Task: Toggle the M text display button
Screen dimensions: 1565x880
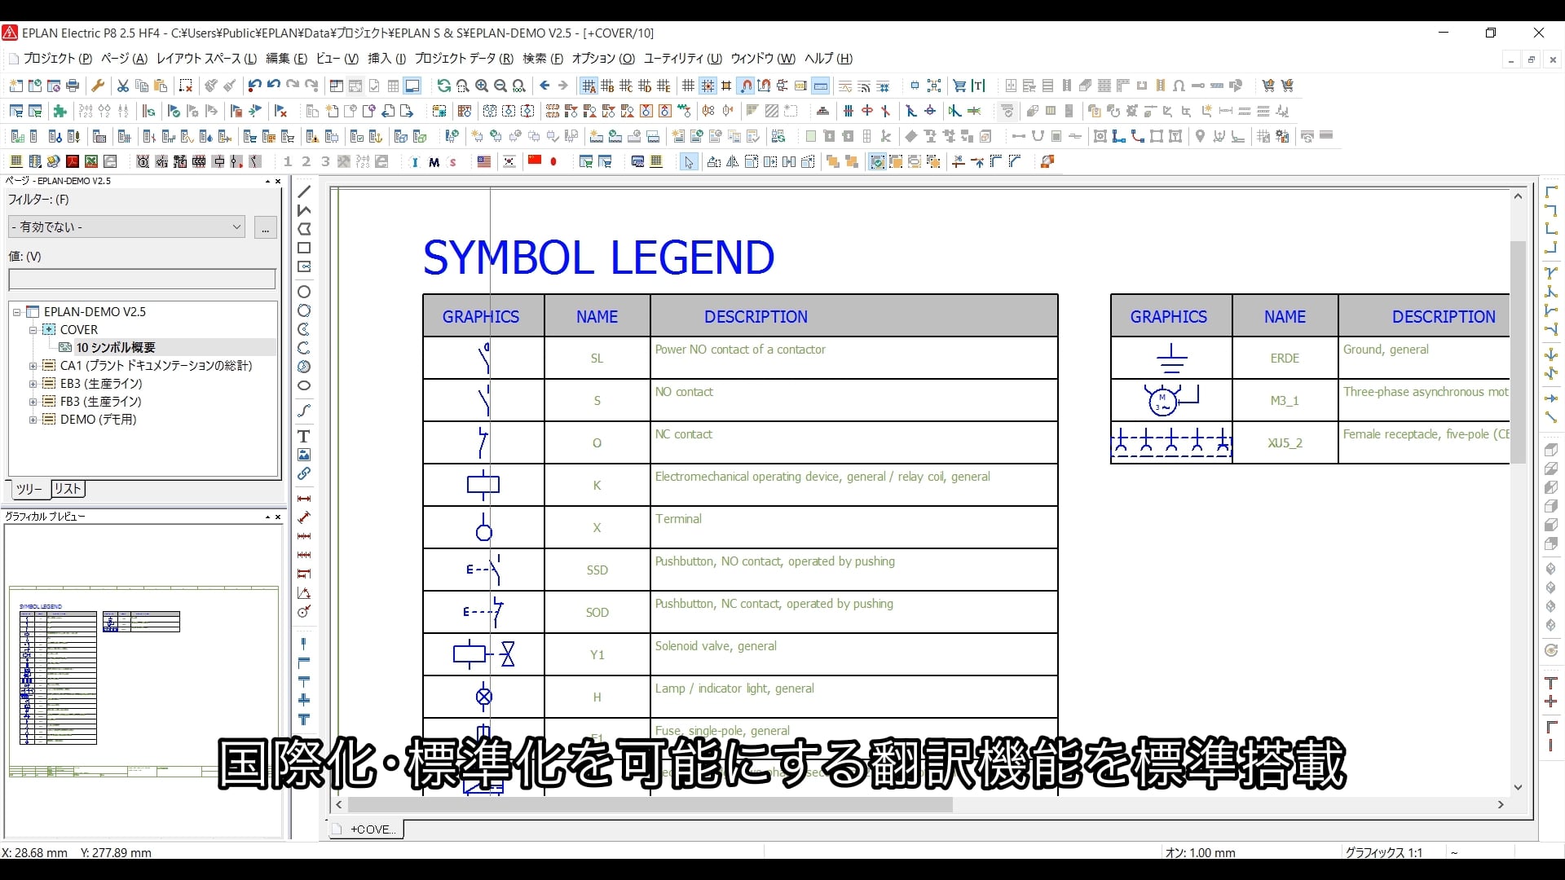Action: coord(434,161)
